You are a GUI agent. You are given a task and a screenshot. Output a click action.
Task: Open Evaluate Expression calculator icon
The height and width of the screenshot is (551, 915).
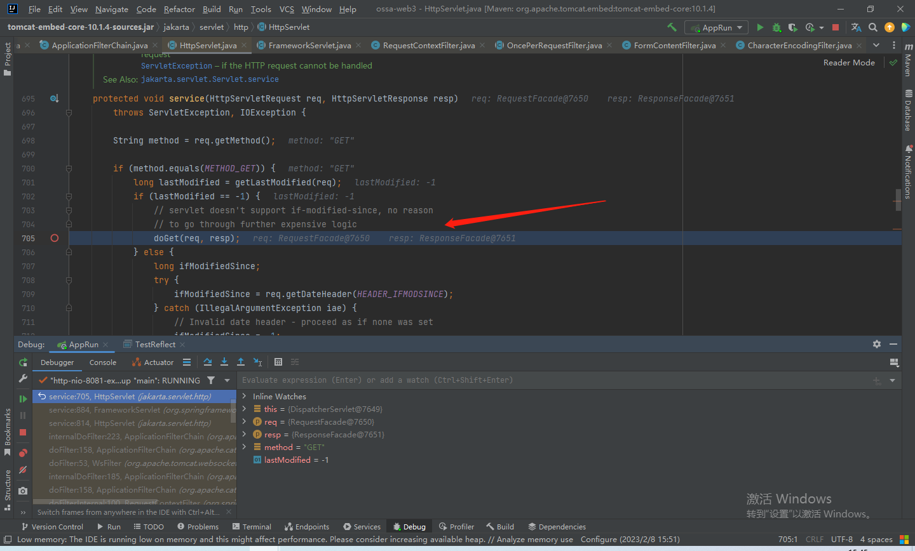[278, 362]
